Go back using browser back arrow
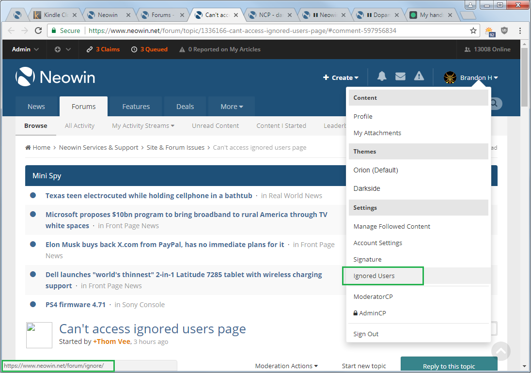Viewport: 531px width, 373px height. click(x=11, y=31)
